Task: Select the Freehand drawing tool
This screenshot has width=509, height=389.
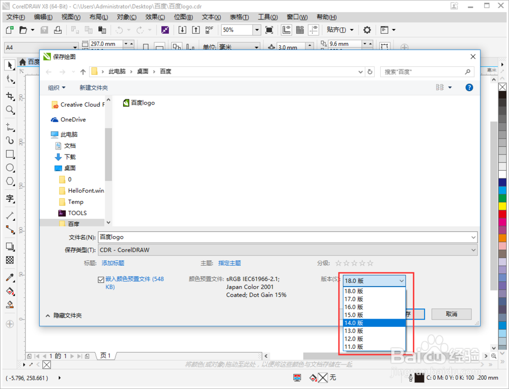Action: click(x=10, y=127)
